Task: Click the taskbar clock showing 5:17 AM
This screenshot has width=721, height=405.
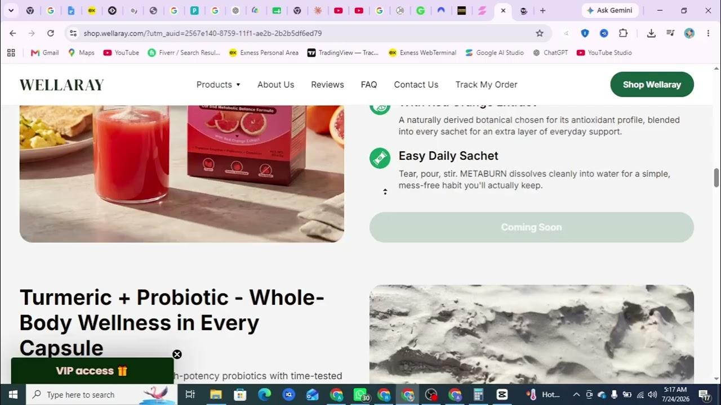Action: click(675, 394)
